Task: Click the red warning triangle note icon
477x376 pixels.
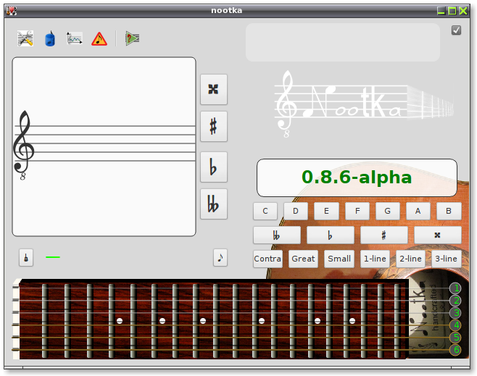Action: (99, 39)
